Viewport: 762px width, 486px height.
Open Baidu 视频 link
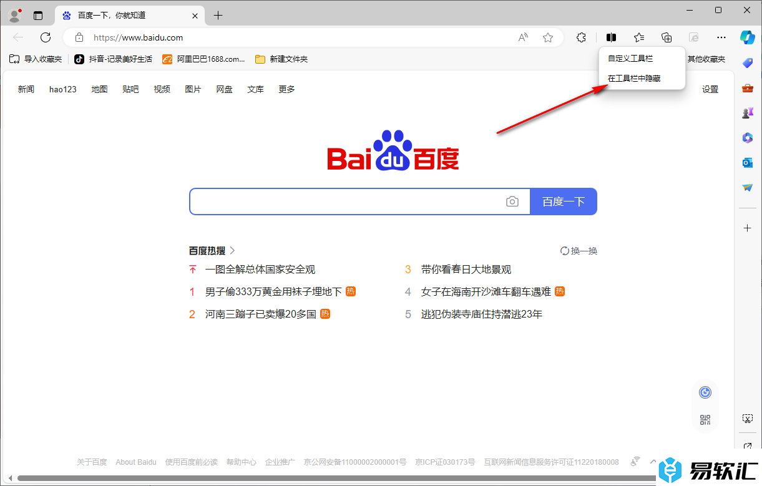pyautogui.click(x=162, y=89)
